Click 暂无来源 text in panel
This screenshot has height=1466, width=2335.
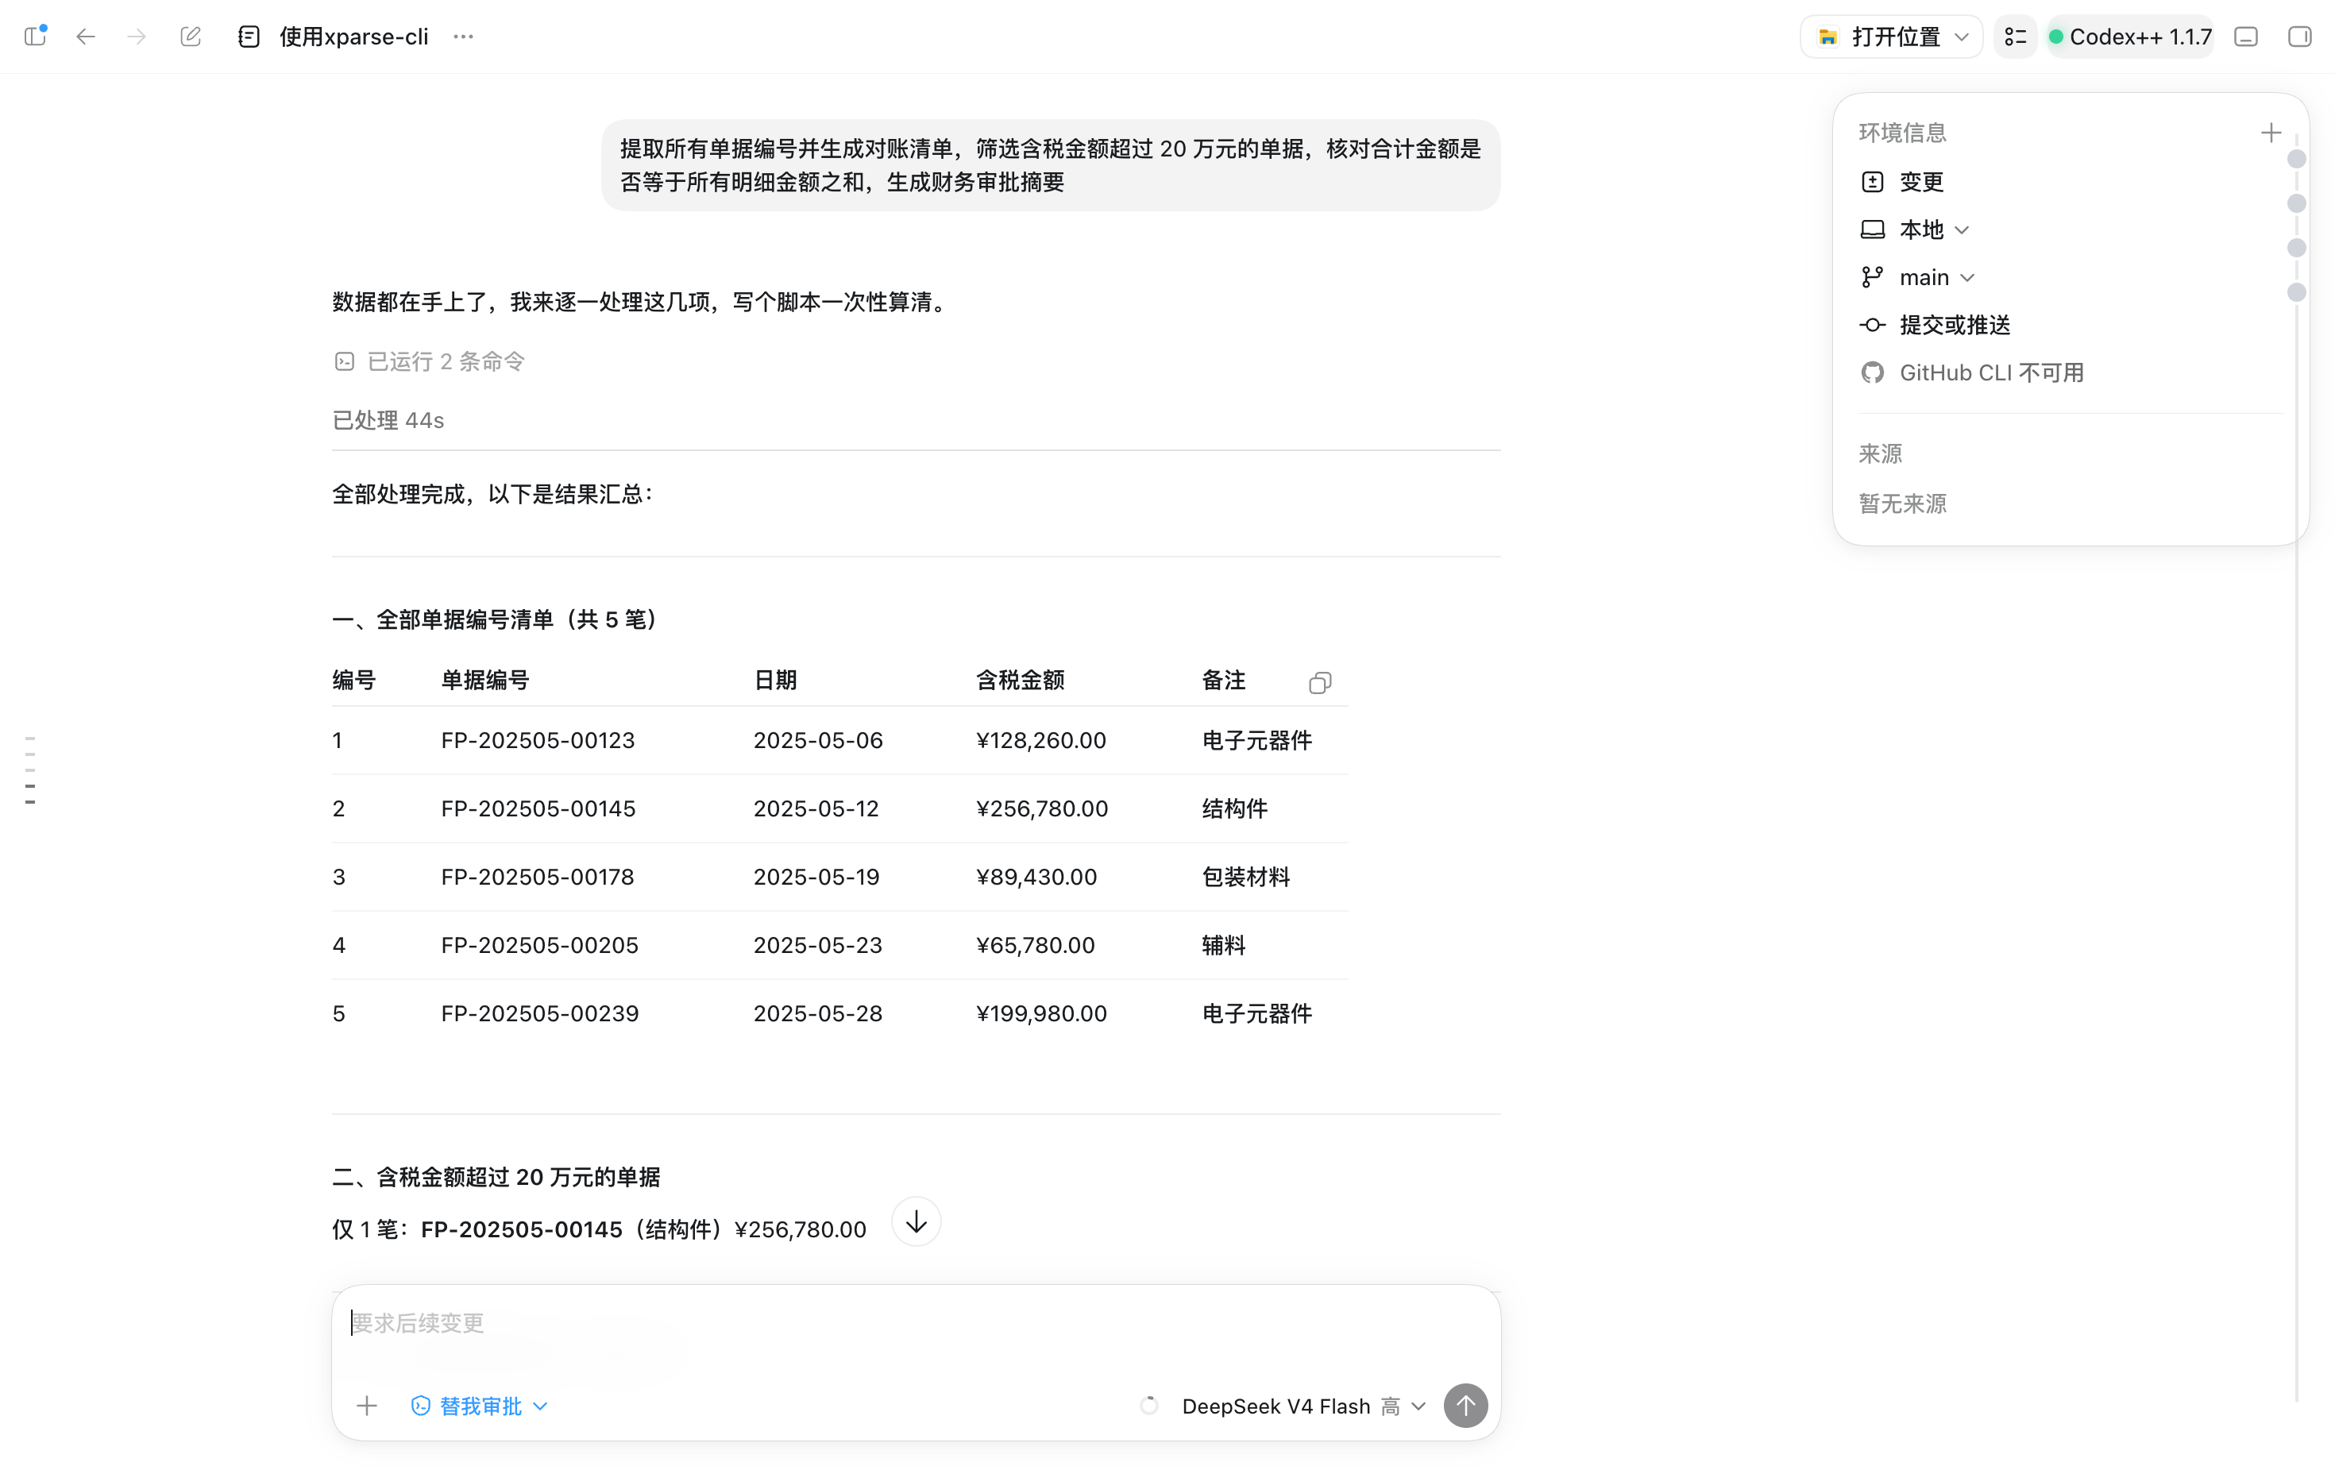click(1902, 504)
